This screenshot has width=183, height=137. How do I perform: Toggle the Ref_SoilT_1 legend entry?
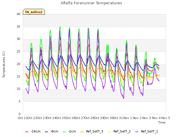[147, 131]
